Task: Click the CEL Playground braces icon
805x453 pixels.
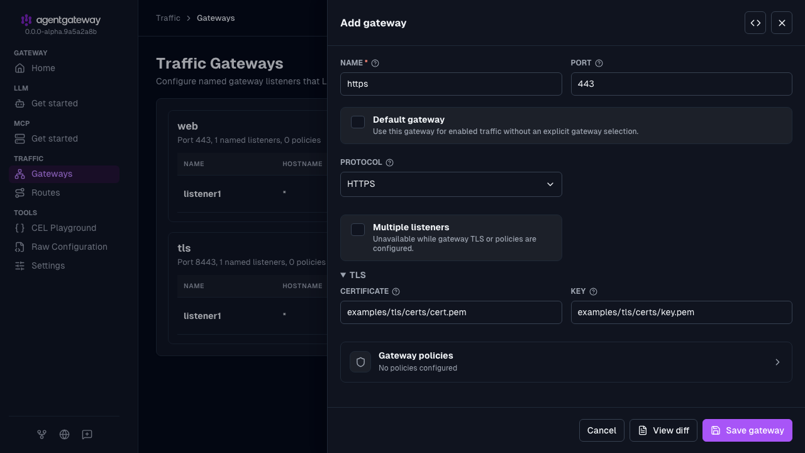Action: coord(20,228)
